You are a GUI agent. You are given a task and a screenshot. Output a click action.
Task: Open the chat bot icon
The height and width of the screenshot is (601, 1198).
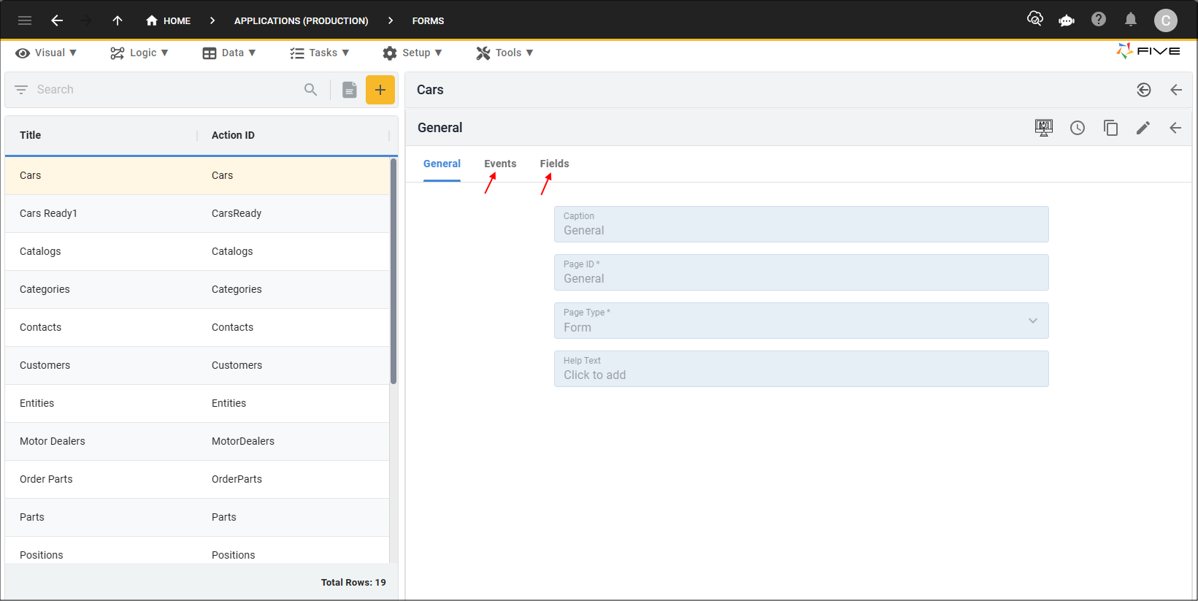tap(1067, 20)
